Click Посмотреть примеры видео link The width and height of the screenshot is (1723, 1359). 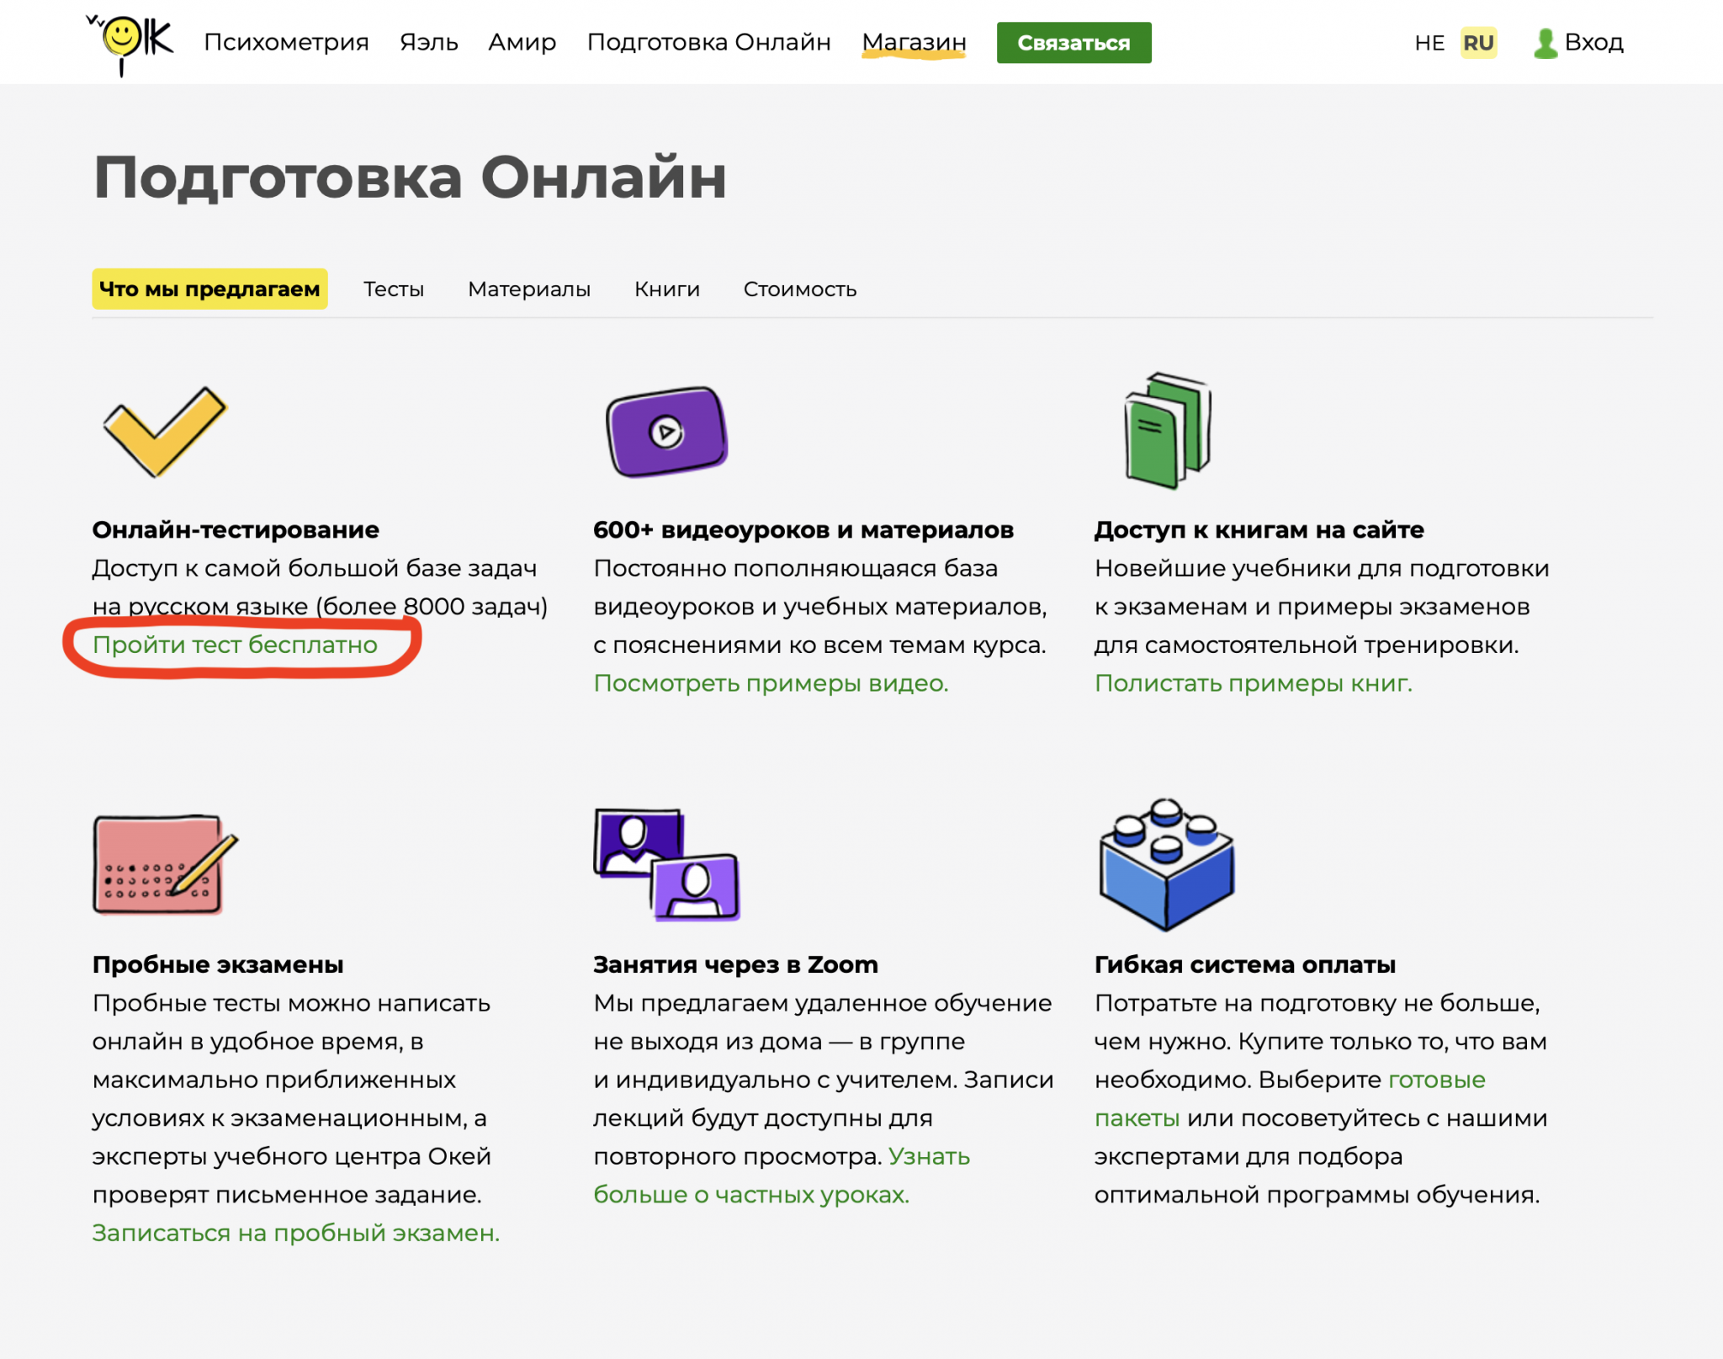click(771, 683)
